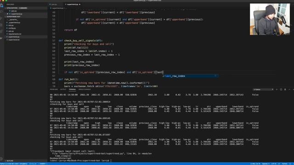Viewport: 294px width, 165px height.
Task: Click the Ln, Col indicator in status bar
Action: click(x=255, y=164)
